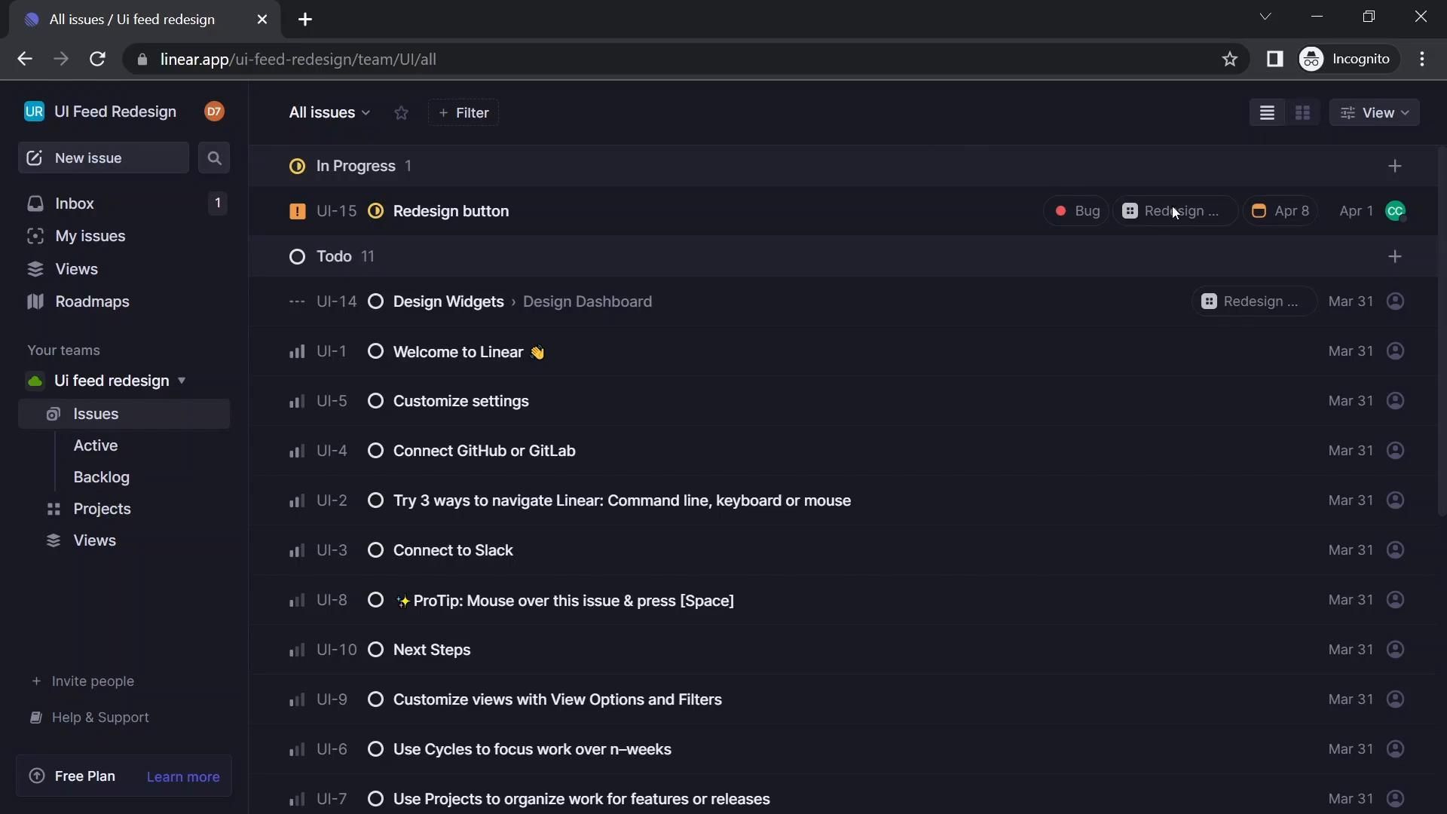Click the no-priority dashes icon on UI-14
The width and height of the screenshot is (1447, 814).
pos(297,302)
